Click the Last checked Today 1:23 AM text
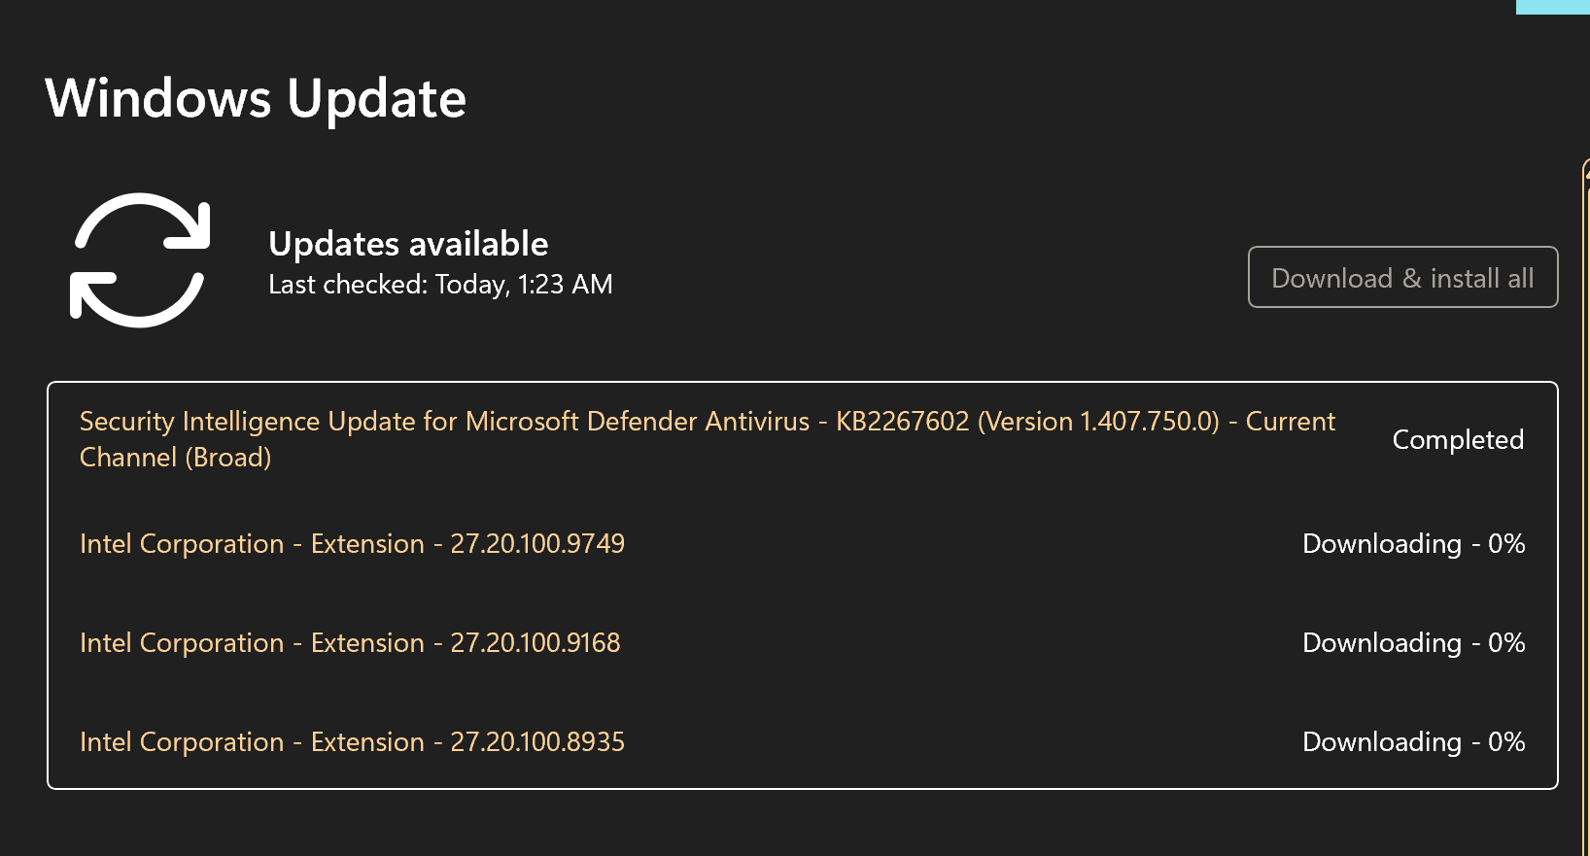Image resolution: width=1590 pixels, height=856 pixels. click(x=440, y=285)
